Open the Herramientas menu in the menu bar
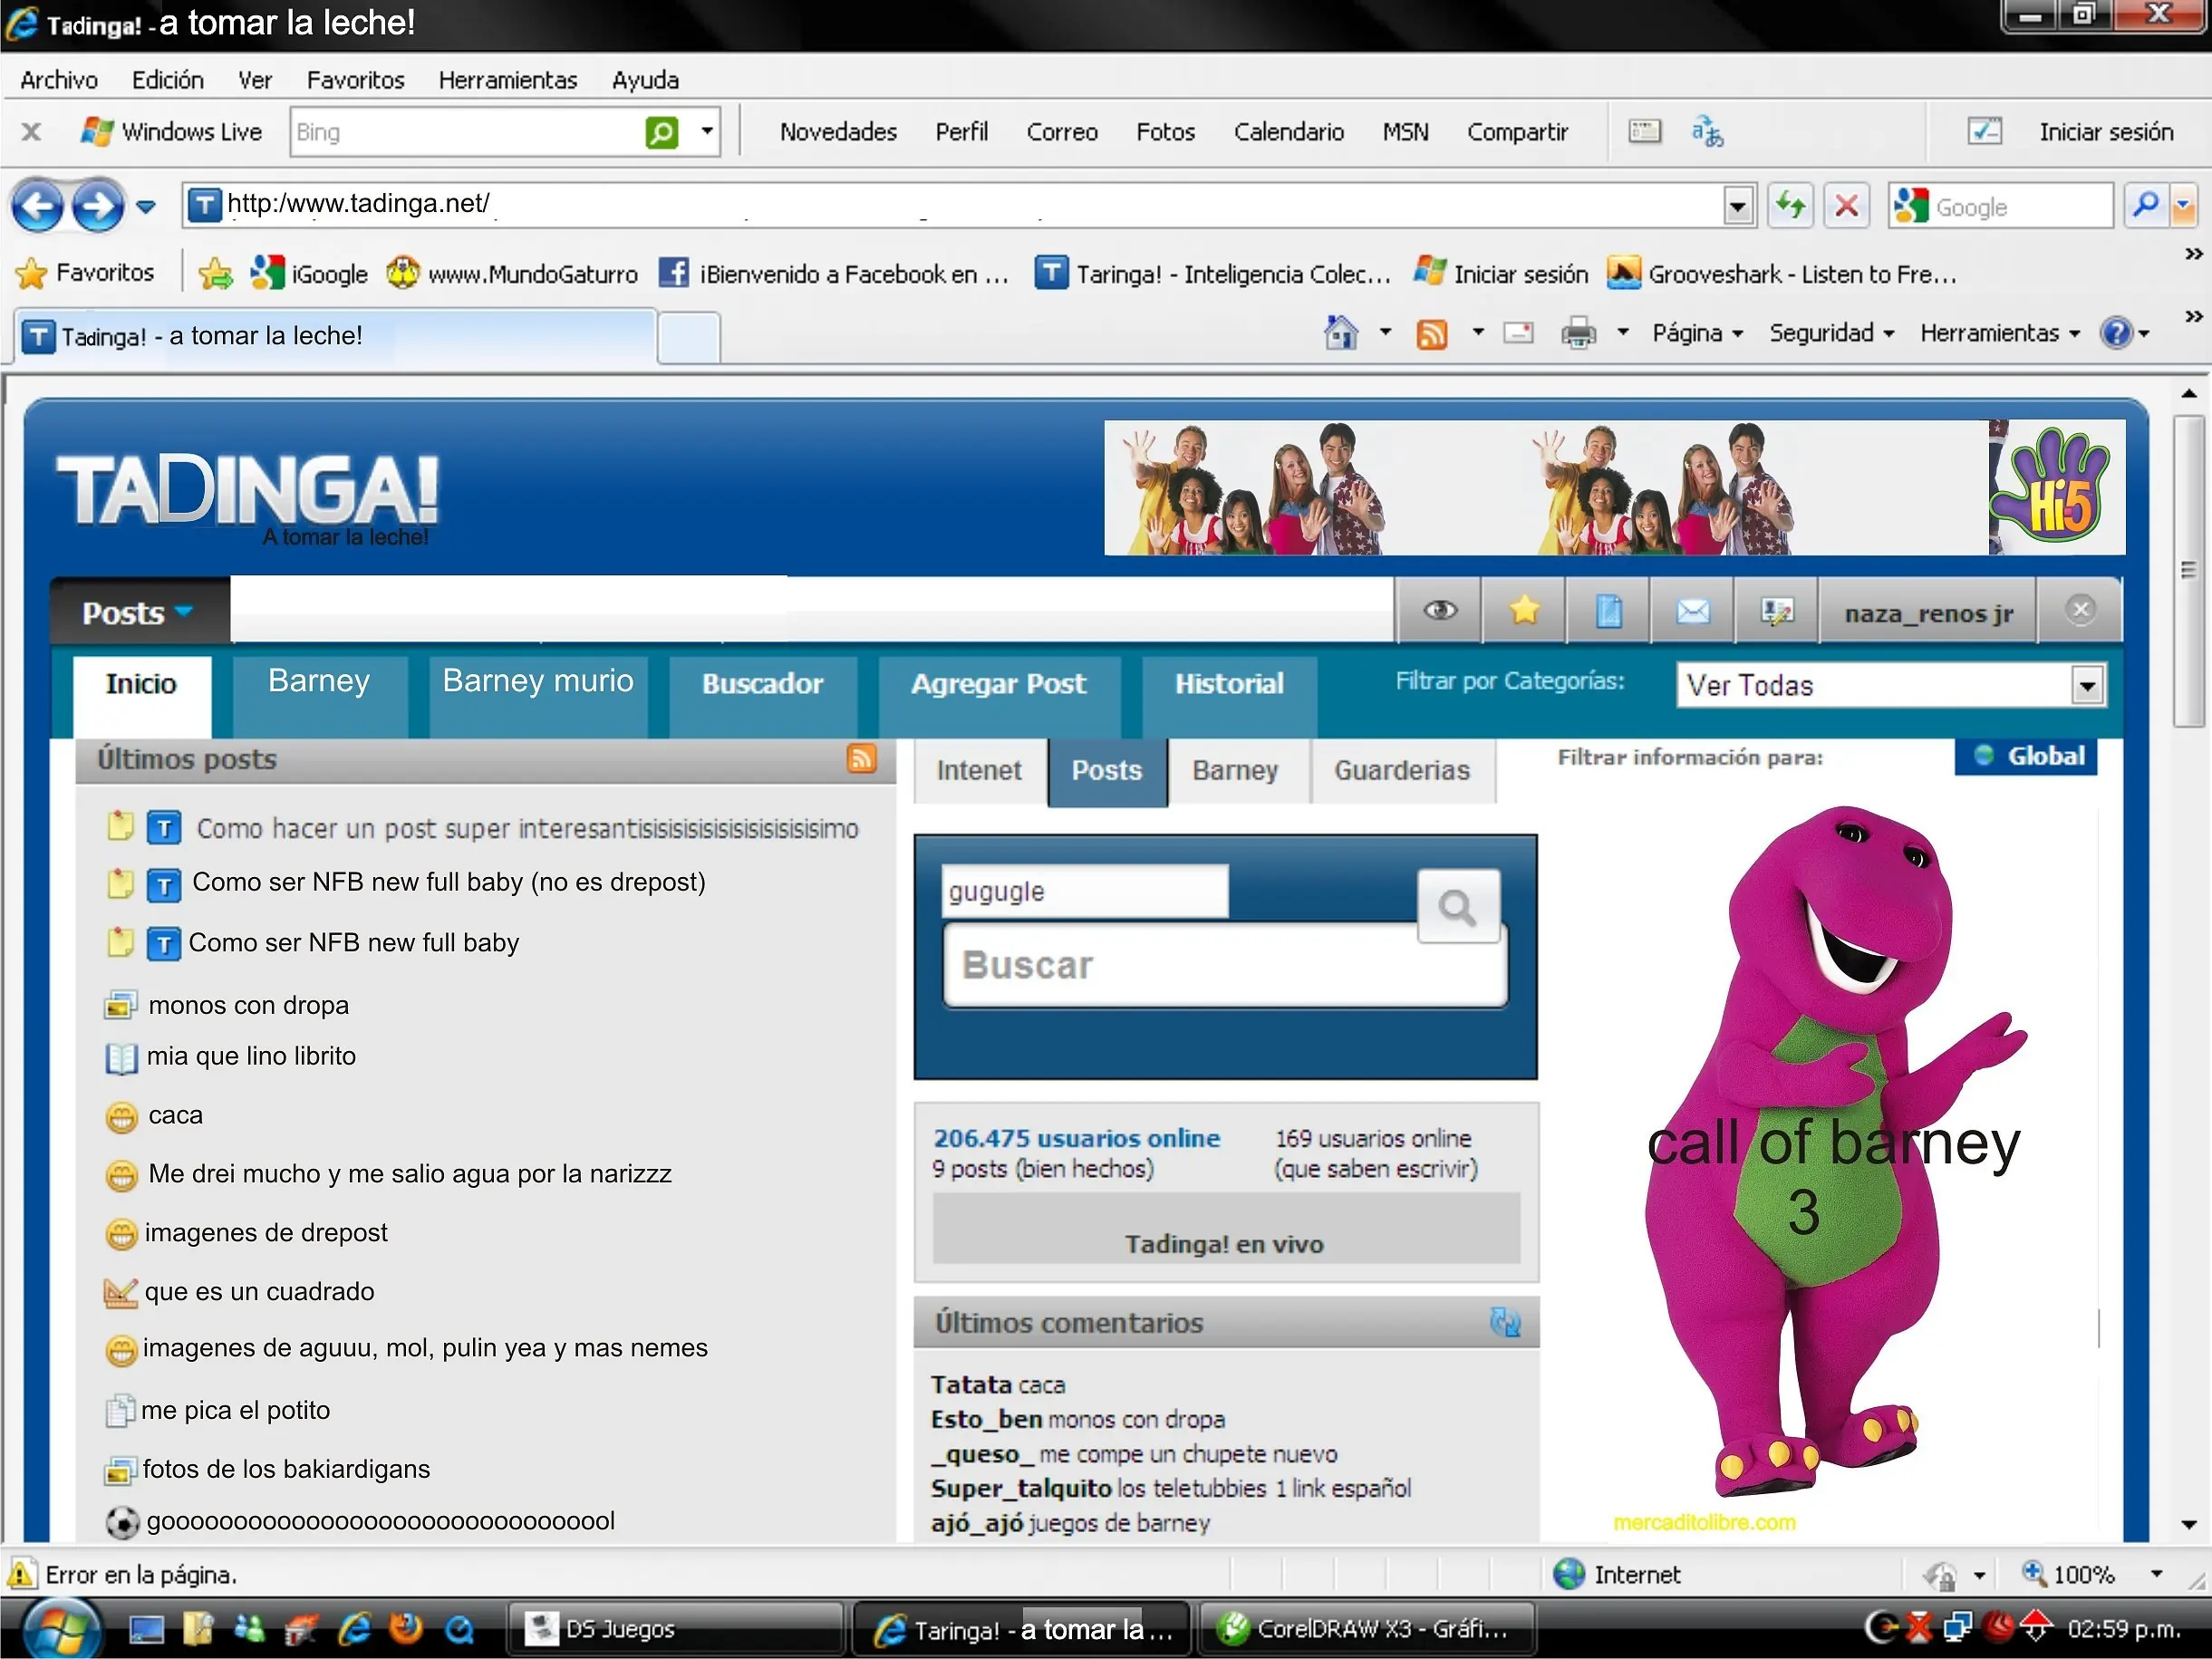Screen dimensions: 2212x1659 pos(508,80)
